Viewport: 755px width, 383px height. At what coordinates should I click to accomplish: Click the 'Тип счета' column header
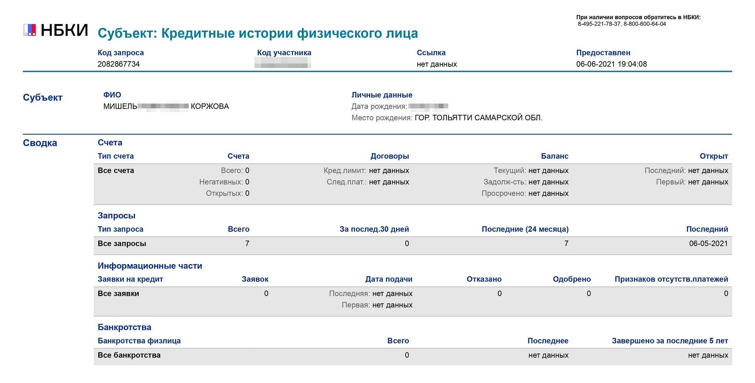(116, 156)
